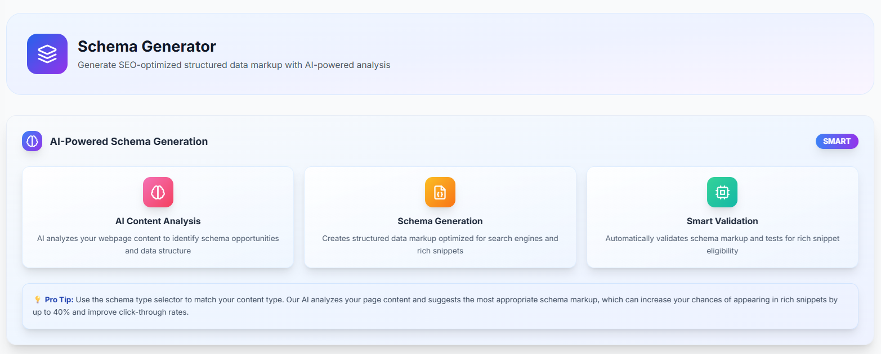Viewport: 881px width, 354px height.
Task: Click the "AI-Powered Schema Generation" section heading
Action: [129, 142]
